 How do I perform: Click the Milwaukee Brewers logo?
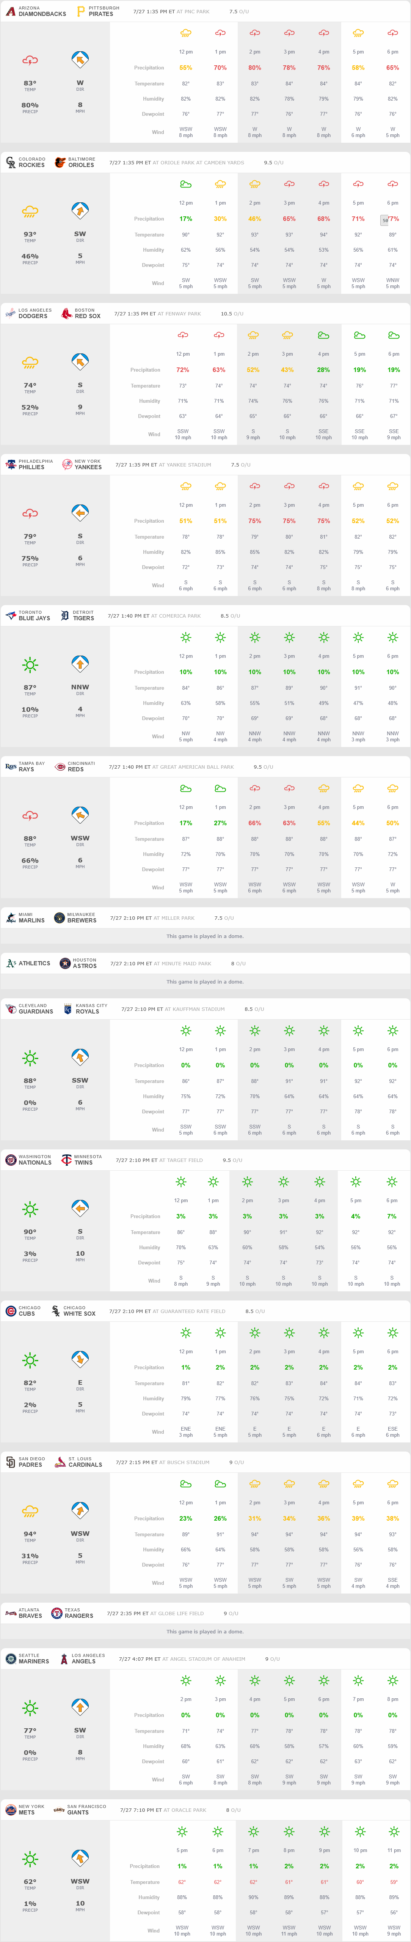(60, 917)
